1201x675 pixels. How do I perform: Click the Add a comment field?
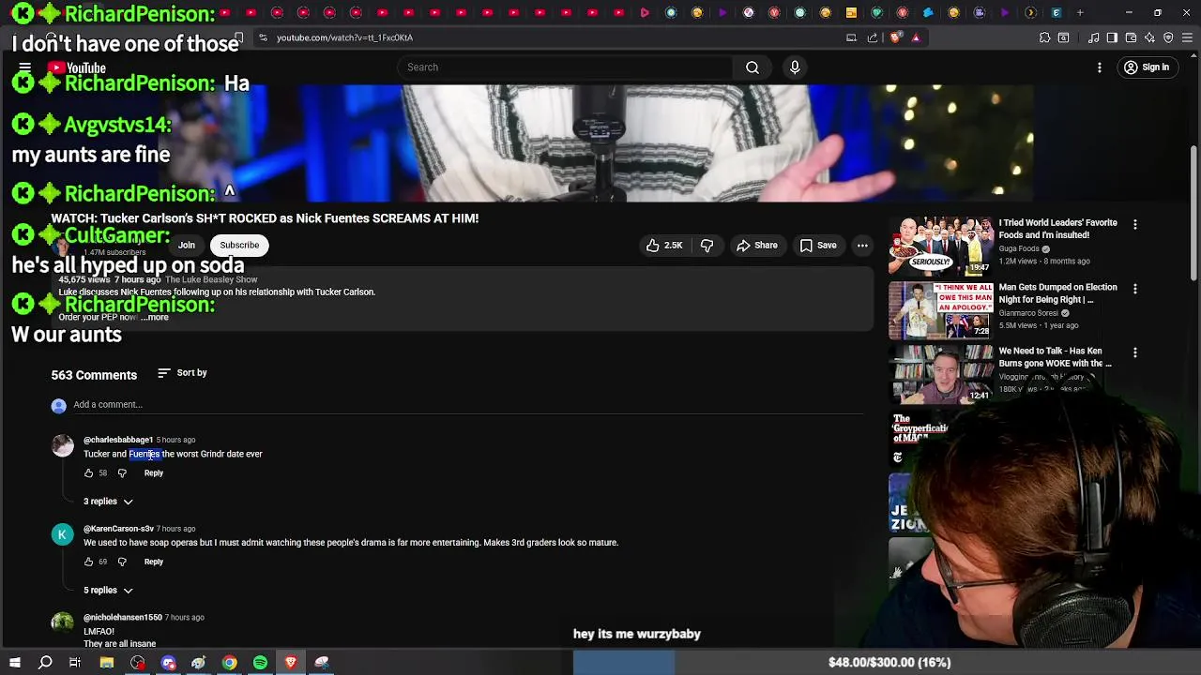pos(467,405)
